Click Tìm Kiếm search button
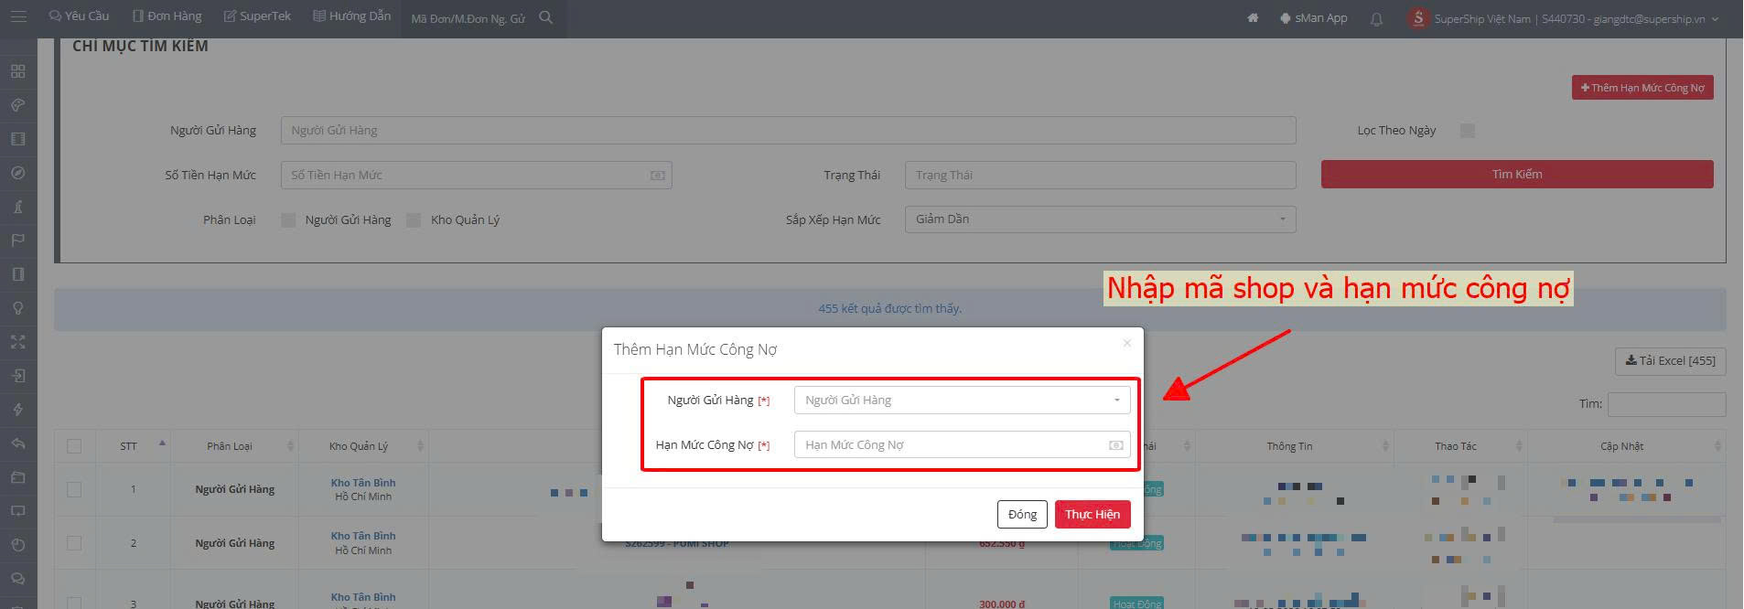Viewport: 1744px width, 609px height. 1517,175
